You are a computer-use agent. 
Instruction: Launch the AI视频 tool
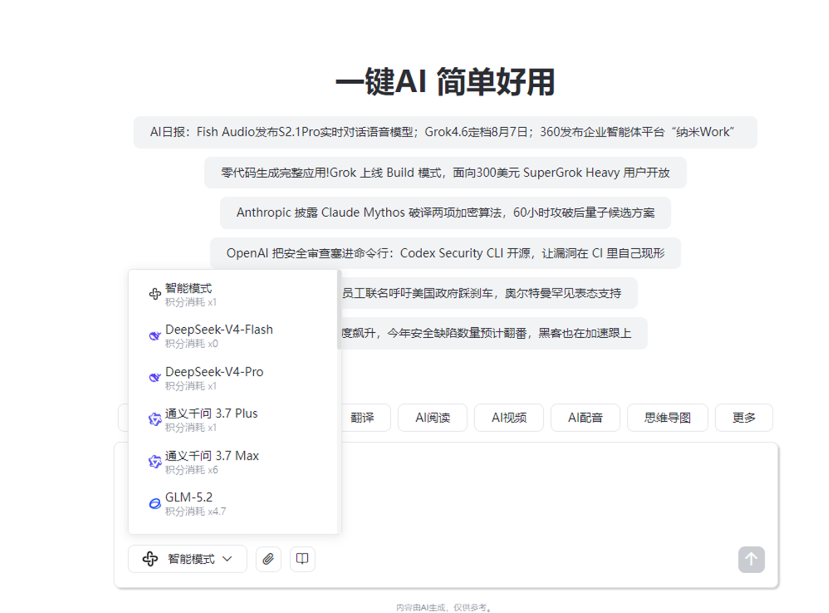click(509, 418)
